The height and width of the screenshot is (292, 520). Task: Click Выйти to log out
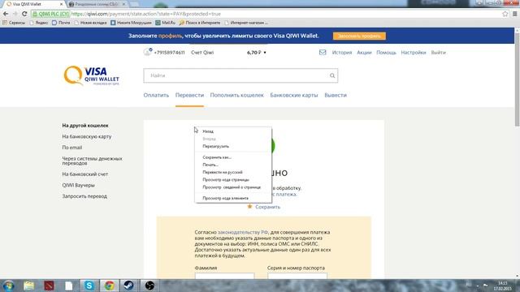438,52
